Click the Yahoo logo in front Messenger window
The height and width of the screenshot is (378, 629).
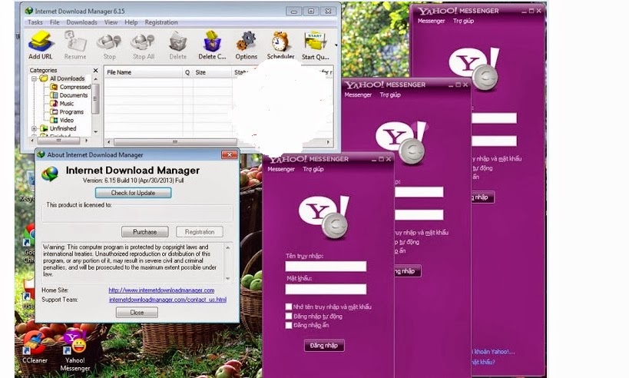click(324, 217)
